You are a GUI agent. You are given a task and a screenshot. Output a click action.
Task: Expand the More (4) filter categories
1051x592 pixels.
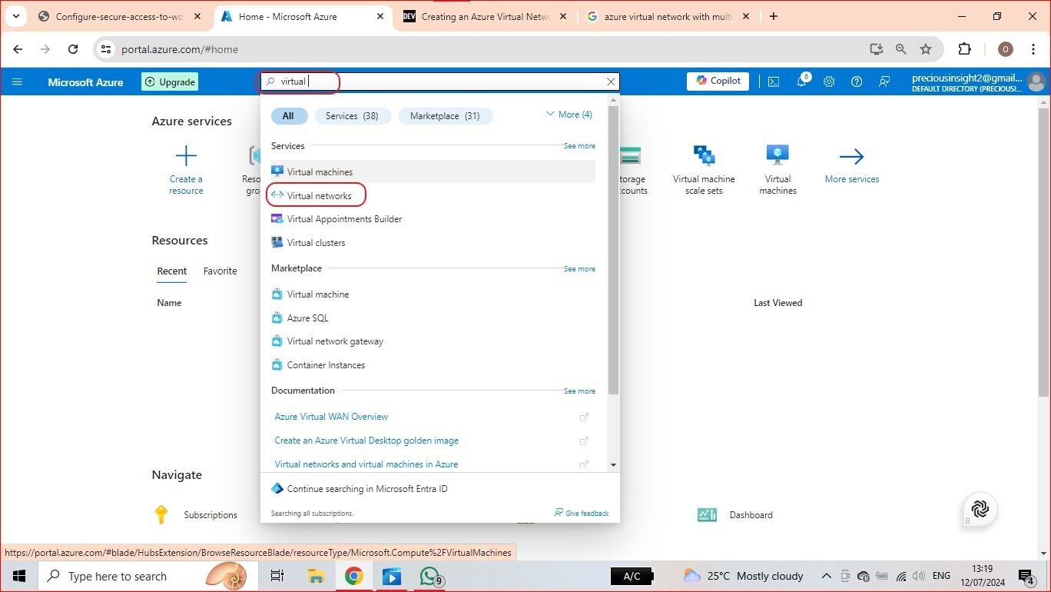click(569, 114)
